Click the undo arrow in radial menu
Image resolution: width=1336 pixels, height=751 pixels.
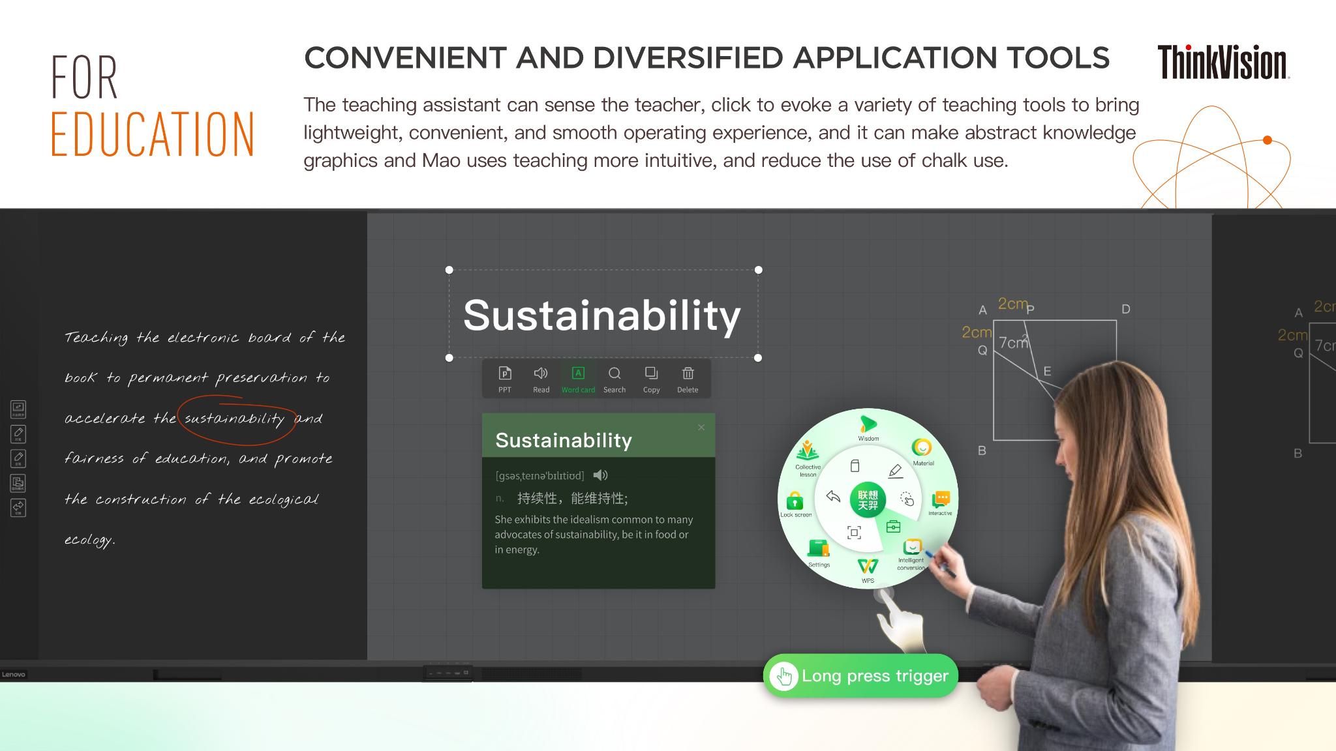833,497
